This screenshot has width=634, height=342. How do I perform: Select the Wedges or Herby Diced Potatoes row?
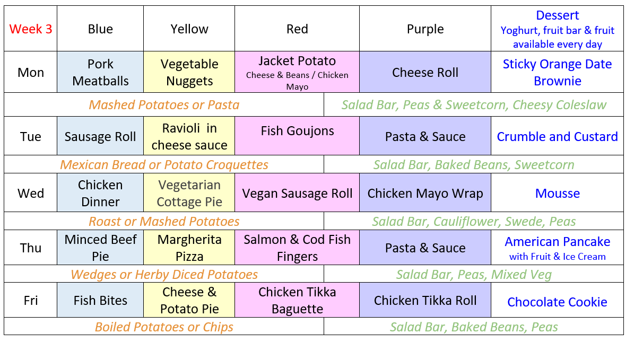click(x=164, y=274)
